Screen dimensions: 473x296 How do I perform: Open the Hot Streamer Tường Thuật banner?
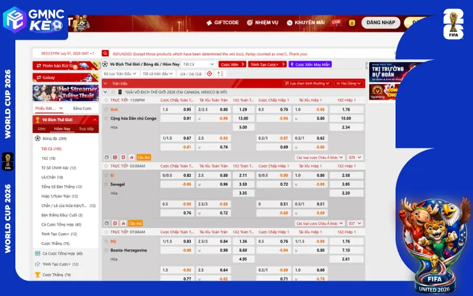click(66, 93)
